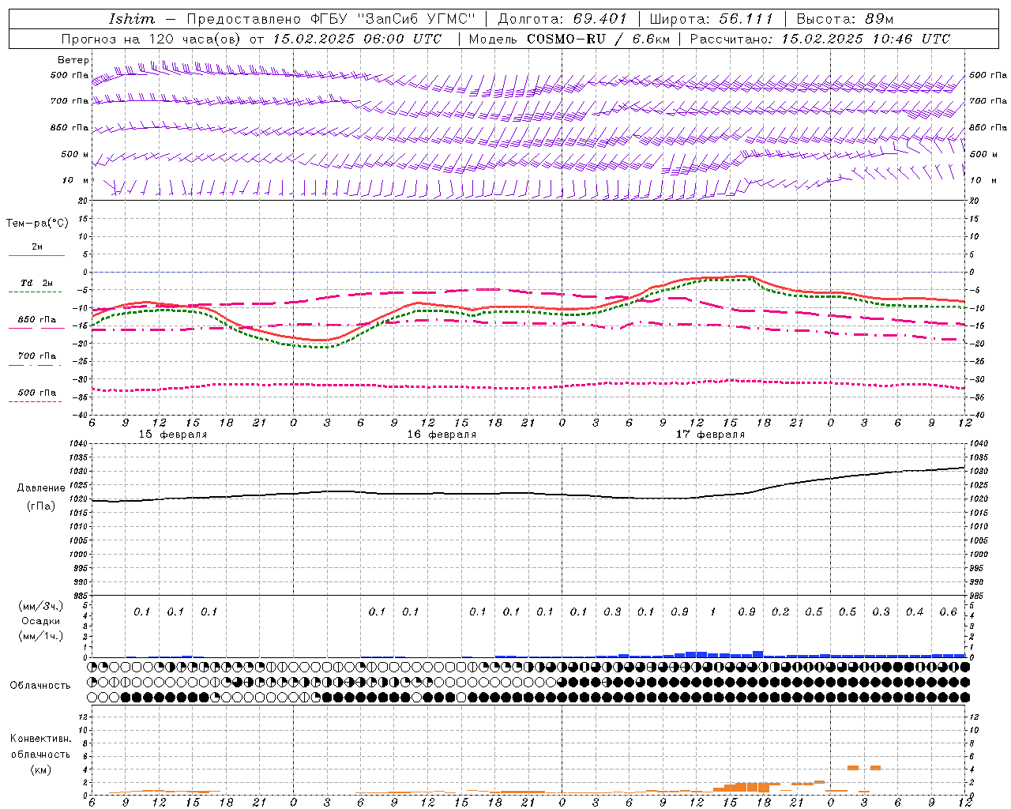Click the Ветер panel label
The height and width of the screenshot is (809, 1011).
coord(73,60)
